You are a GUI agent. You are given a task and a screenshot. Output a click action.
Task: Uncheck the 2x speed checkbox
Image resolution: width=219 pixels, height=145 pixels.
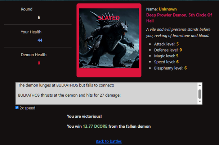tap(17, 107)
